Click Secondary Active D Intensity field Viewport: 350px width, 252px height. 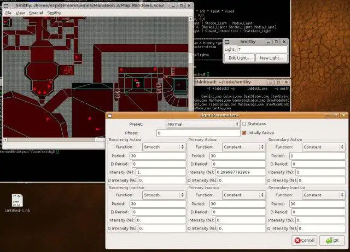coord(322,180)
